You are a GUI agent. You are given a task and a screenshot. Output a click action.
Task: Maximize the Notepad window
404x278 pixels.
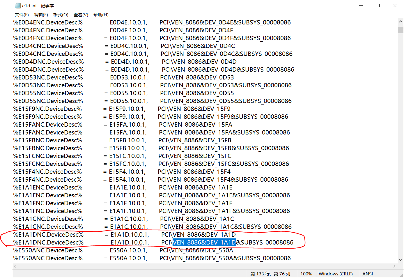coord(378,6)
